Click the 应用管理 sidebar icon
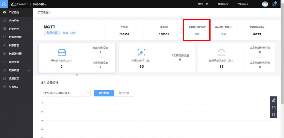 tap(4, 78)
